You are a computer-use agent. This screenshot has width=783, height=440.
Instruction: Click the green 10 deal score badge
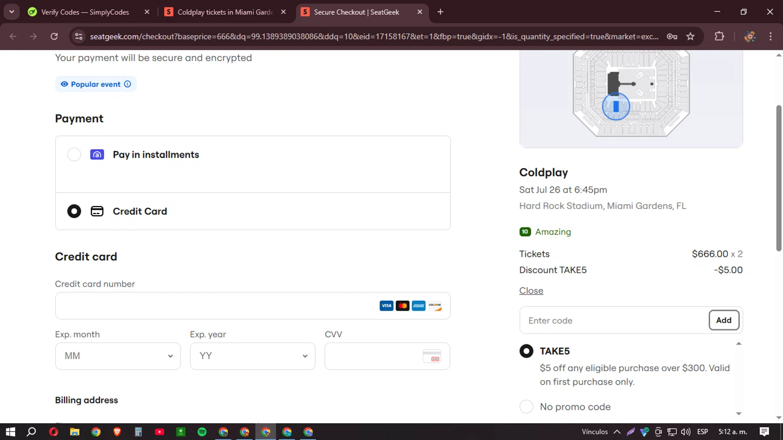pyautogui.click(x=525, y=232)
